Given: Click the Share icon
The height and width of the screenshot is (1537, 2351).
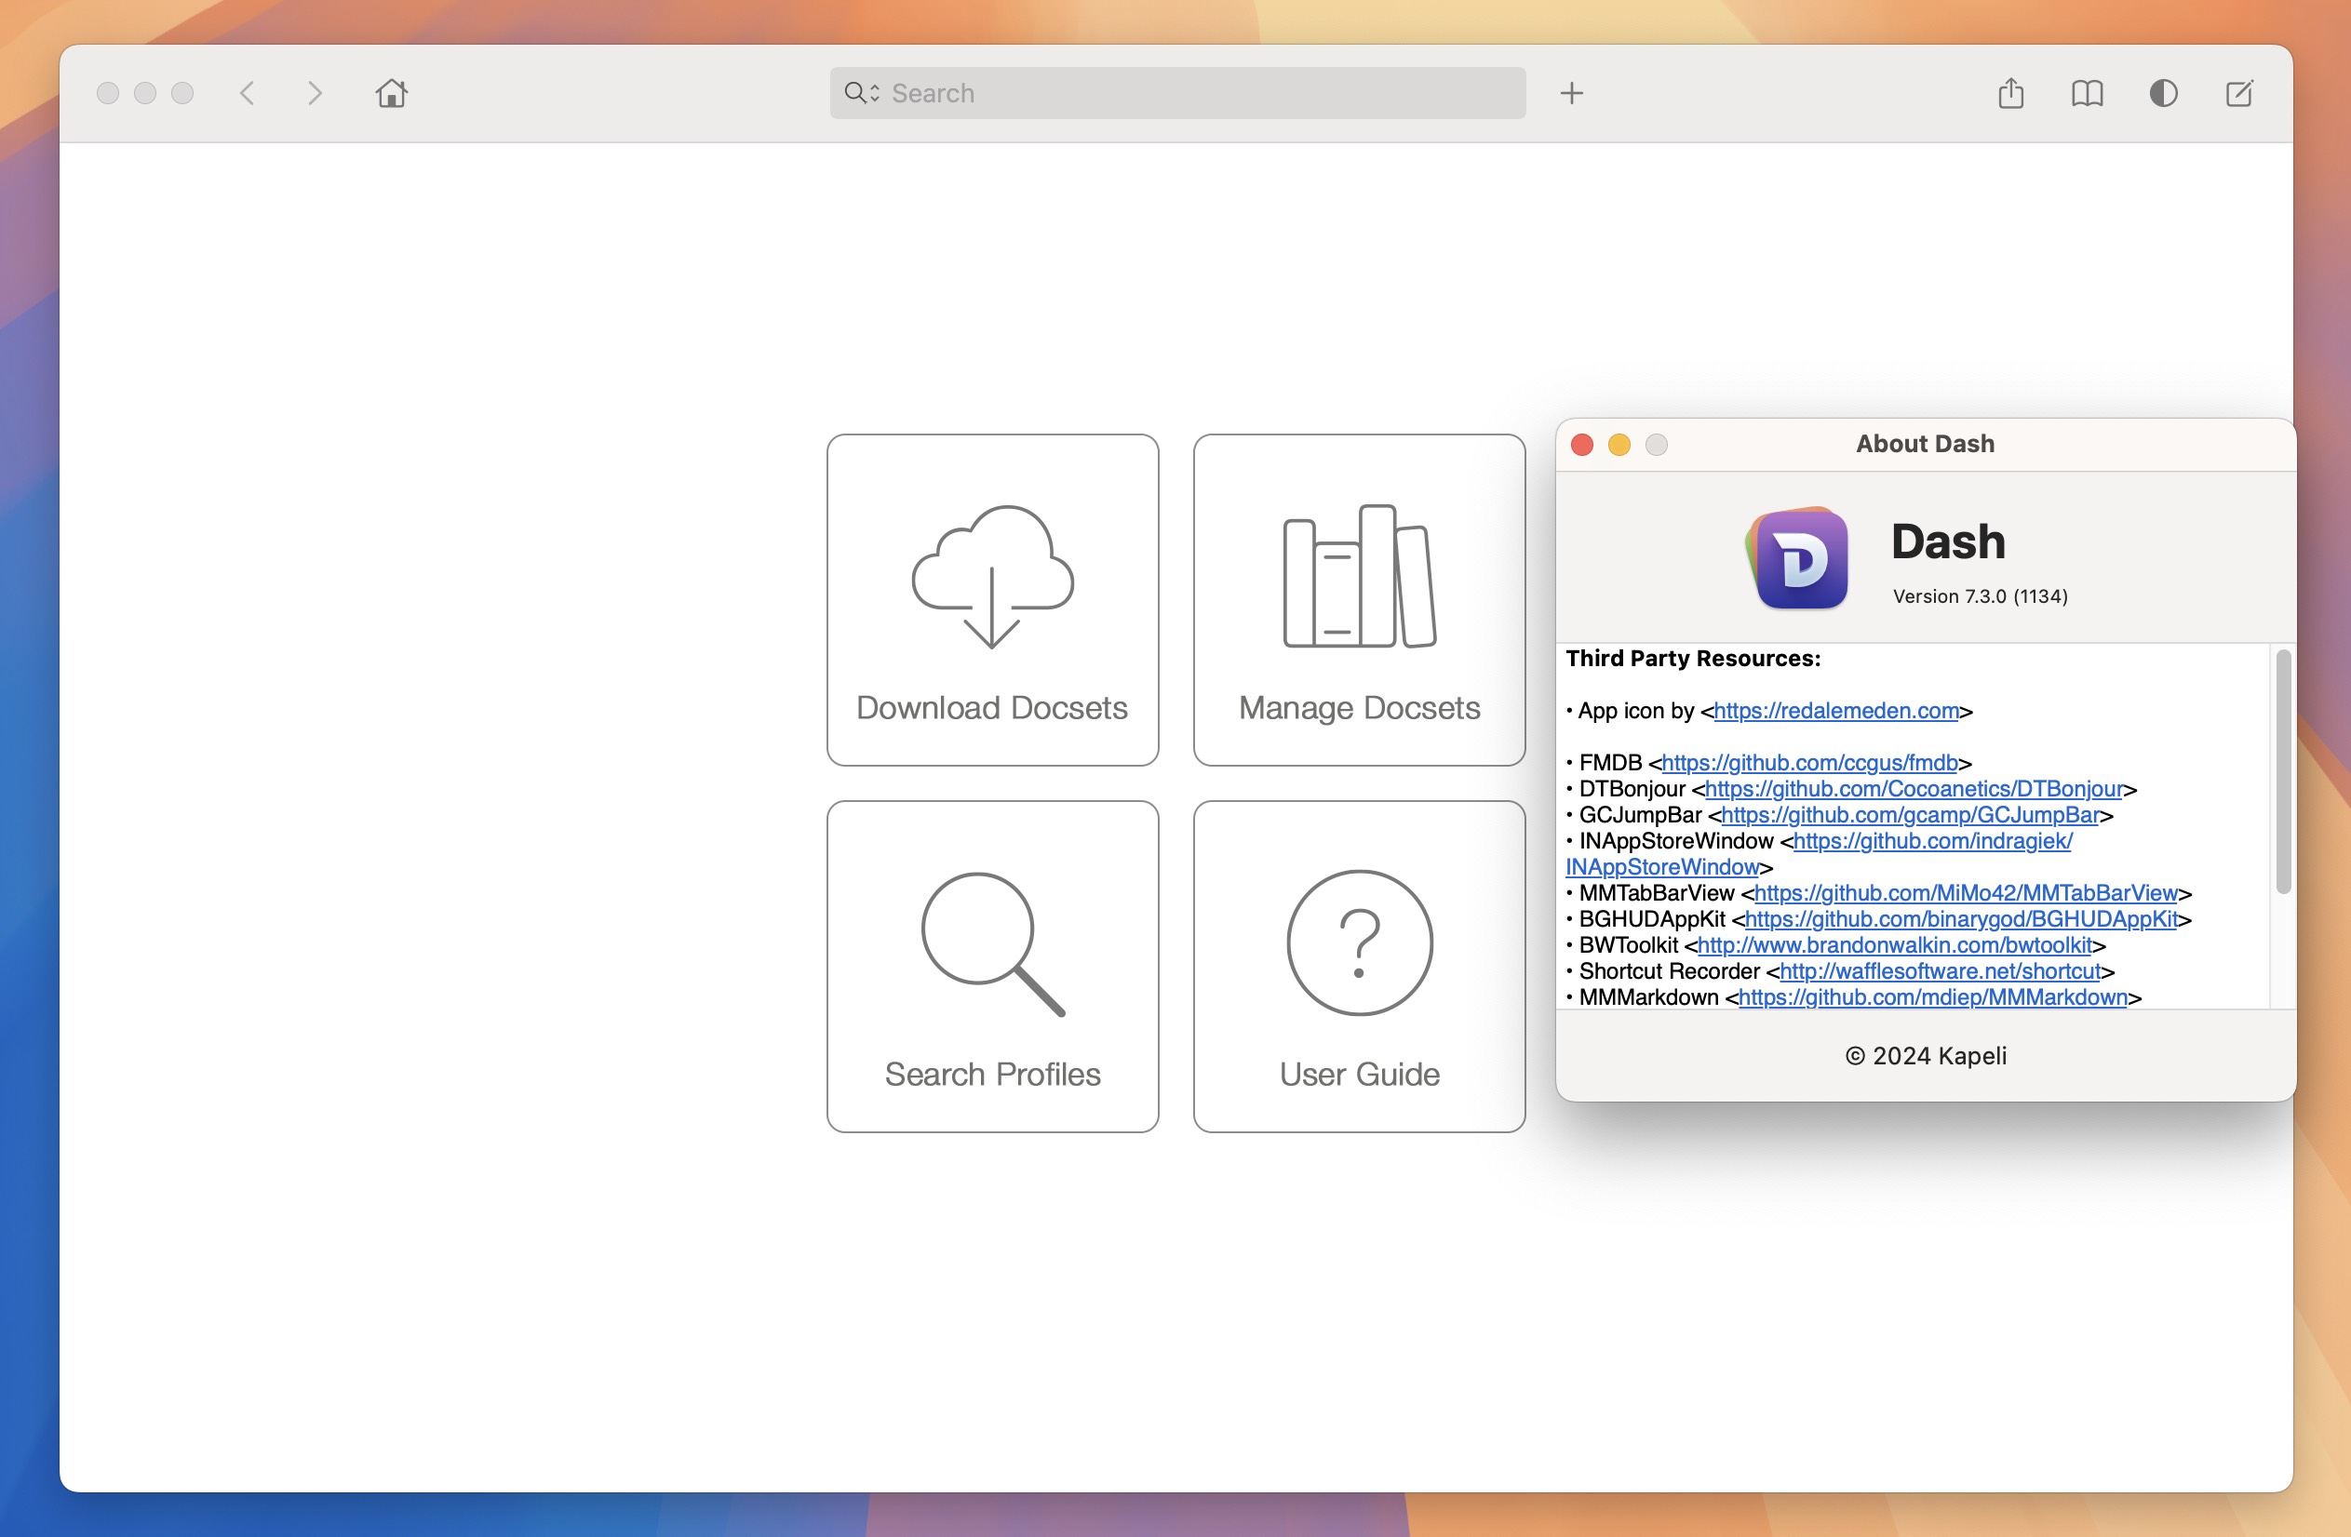Looking at the screenshot, I should [2011, 93].
